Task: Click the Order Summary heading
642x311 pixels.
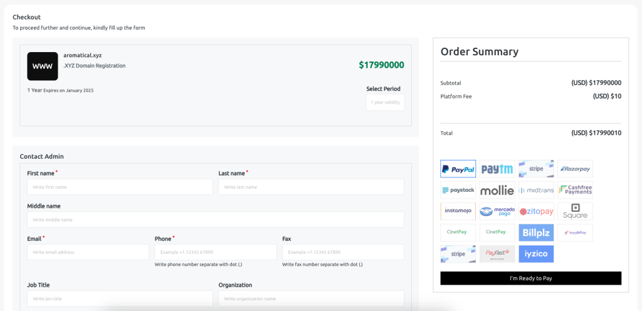Action: [480, 51]
